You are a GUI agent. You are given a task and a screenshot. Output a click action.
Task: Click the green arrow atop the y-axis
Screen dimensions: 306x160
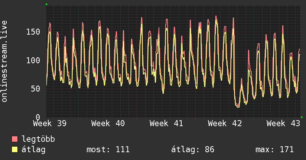point(46,4)
